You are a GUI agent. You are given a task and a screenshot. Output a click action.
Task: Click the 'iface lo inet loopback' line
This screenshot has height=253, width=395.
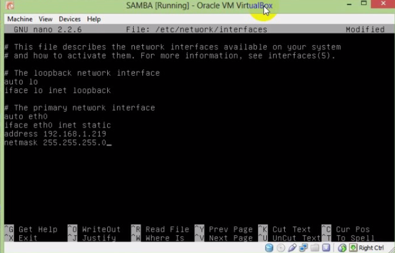point(58,90)
